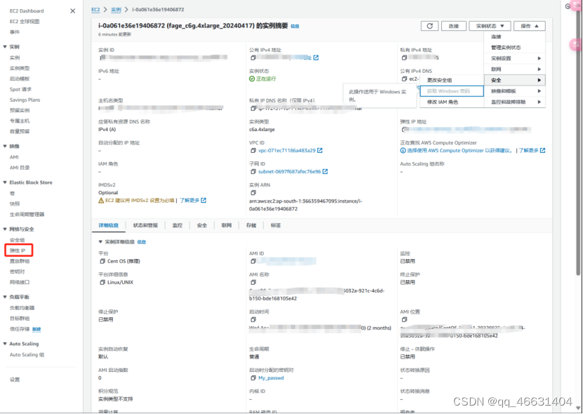Choose 更改安全组 from security submenu
Screen dimensions: 583x414
pyautogui.click(x=452, y=81)
